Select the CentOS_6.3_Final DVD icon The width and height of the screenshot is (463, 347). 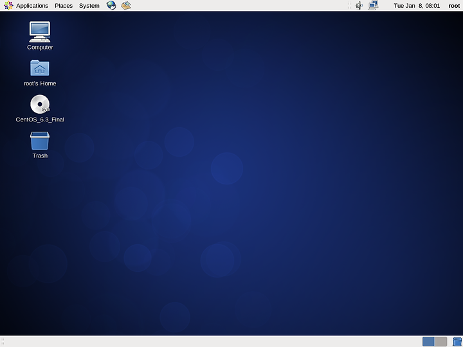pos(40,104)
